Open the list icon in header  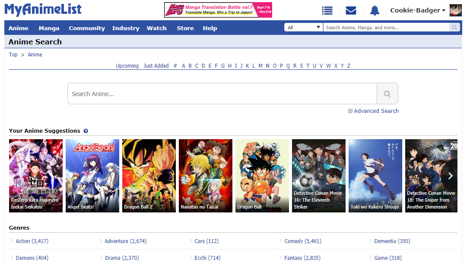pyautogui.click(x=327, y=11)
